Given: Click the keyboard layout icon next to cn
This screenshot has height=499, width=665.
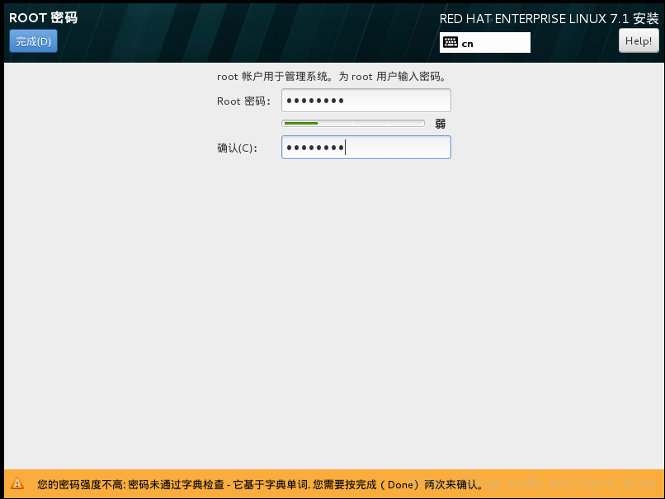Looking at the screenshot, I should point(450,42).
